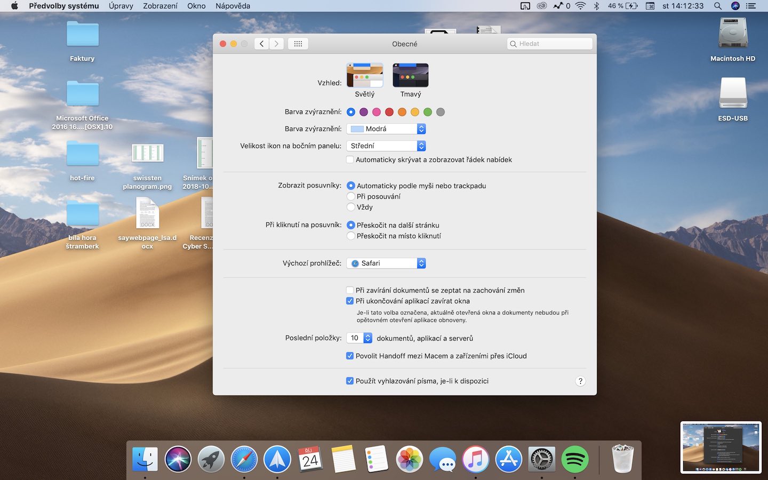
Task: Select the purple accent color
Action: coord(364,112)
